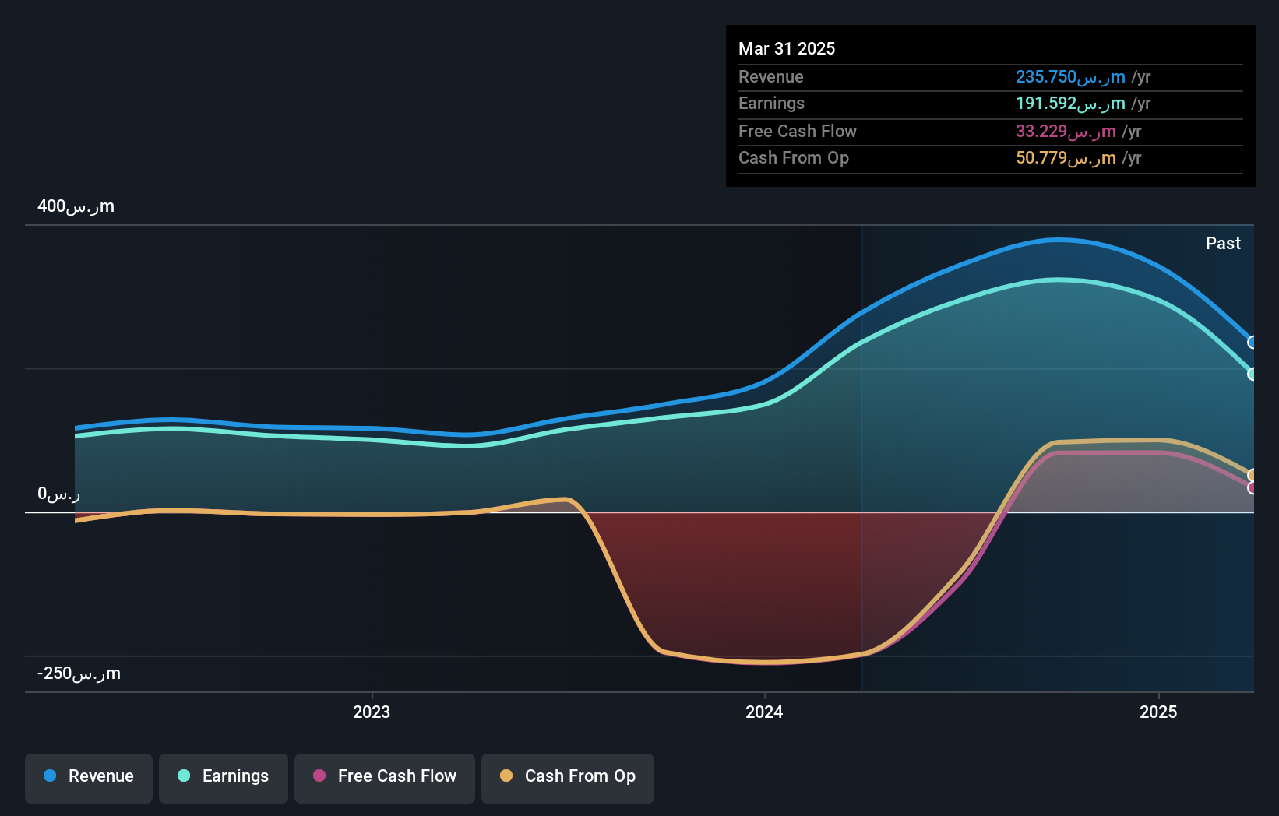Click the 2025 x-axis label
Image resolution: width=1279 pixels, height=816 pixels.
click(1158, 712)
